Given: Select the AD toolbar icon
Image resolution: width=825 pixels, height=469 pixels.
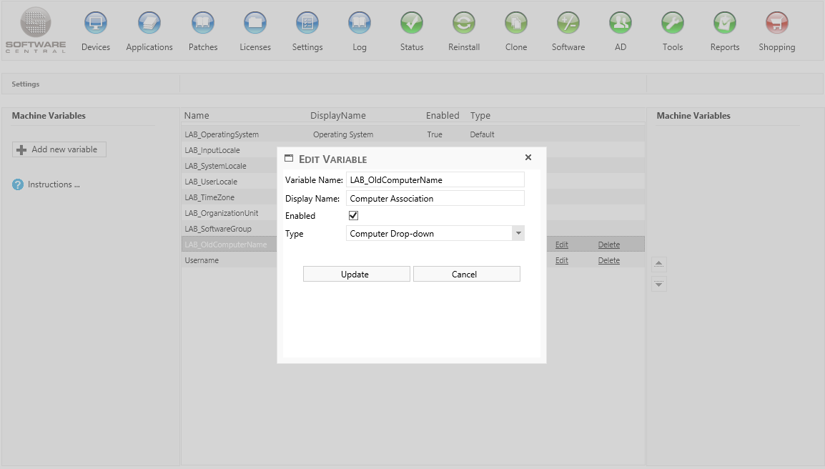Looking at the screenshot, I should pos(621,24).
